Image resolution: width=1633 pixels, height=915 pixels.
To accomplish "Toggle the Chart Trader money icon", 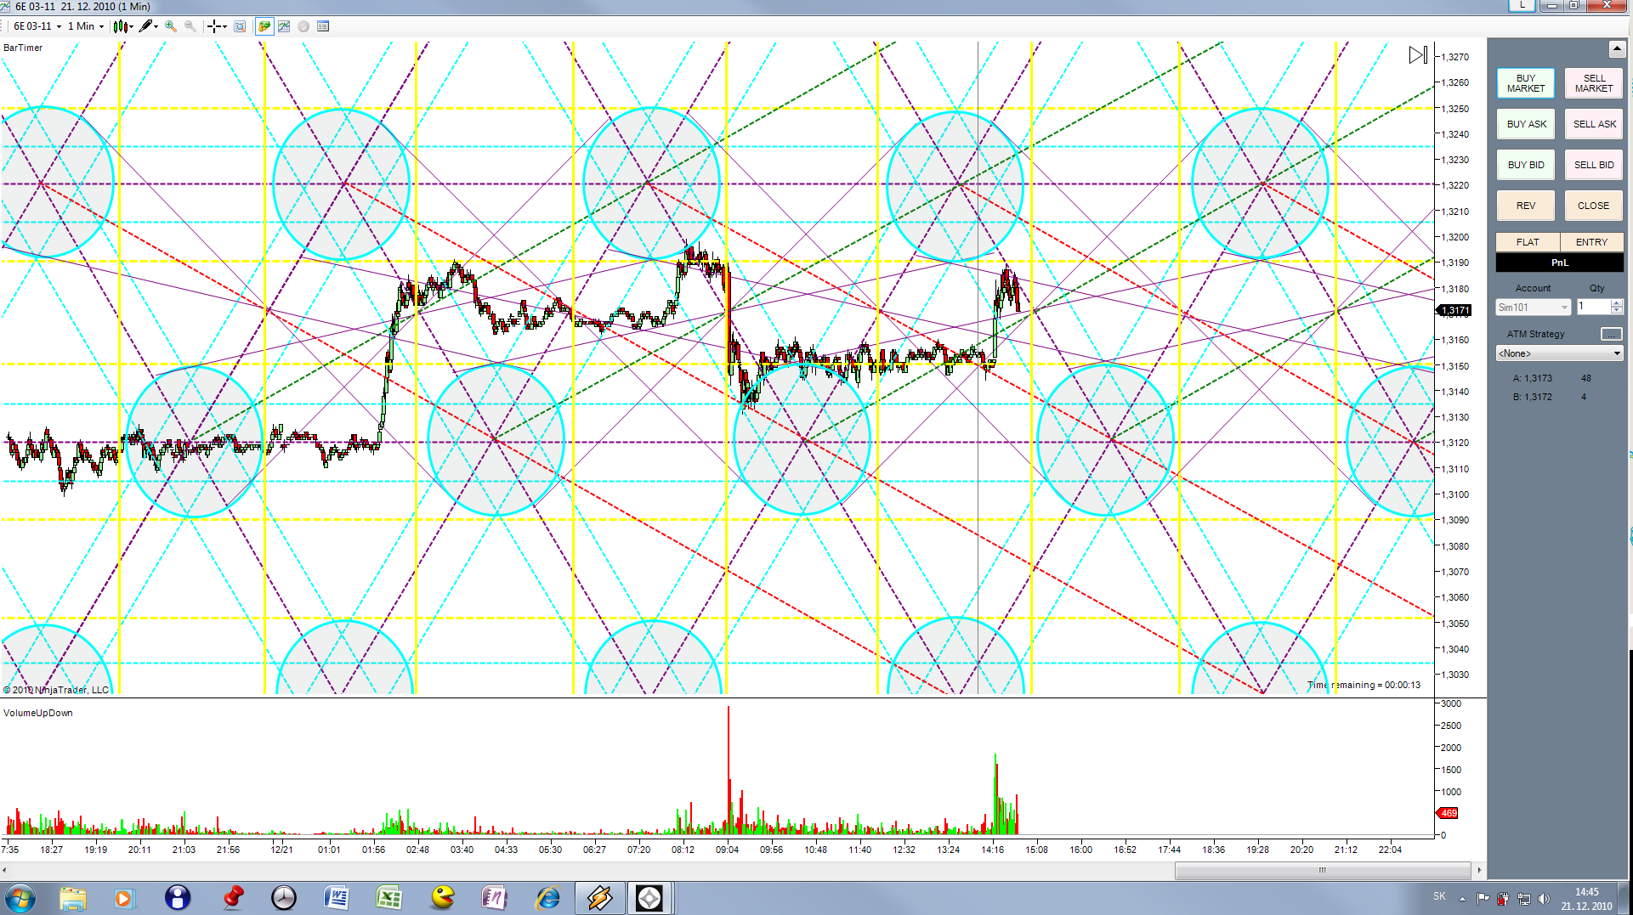I will coord(264,26).
